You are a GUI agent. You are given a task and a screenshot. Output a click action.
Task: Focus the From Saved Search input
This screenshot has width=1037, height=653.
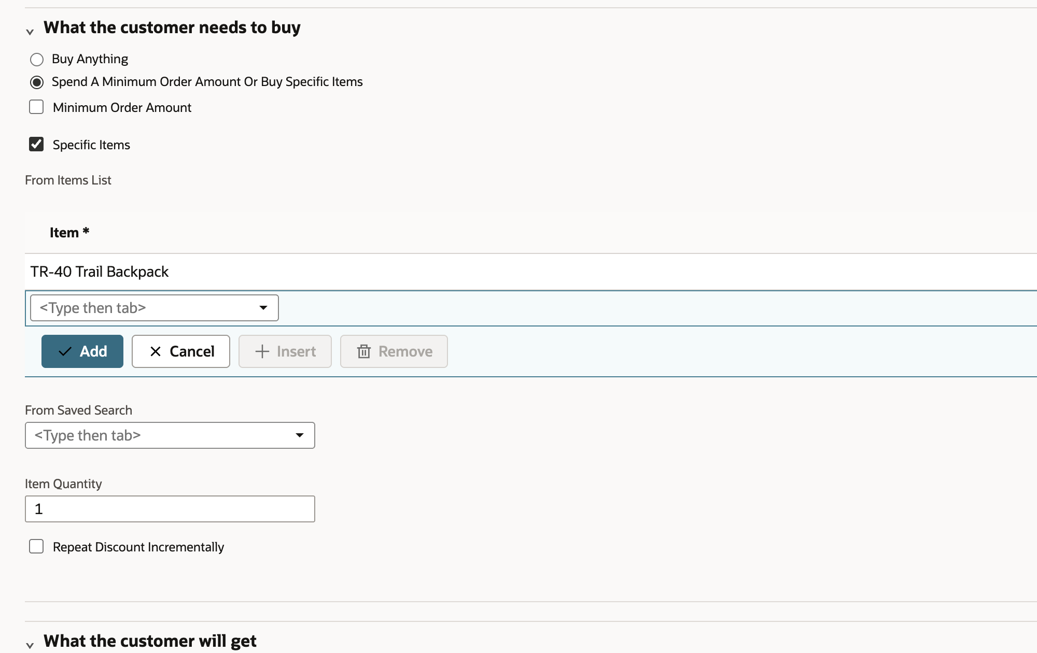point(170,435)
